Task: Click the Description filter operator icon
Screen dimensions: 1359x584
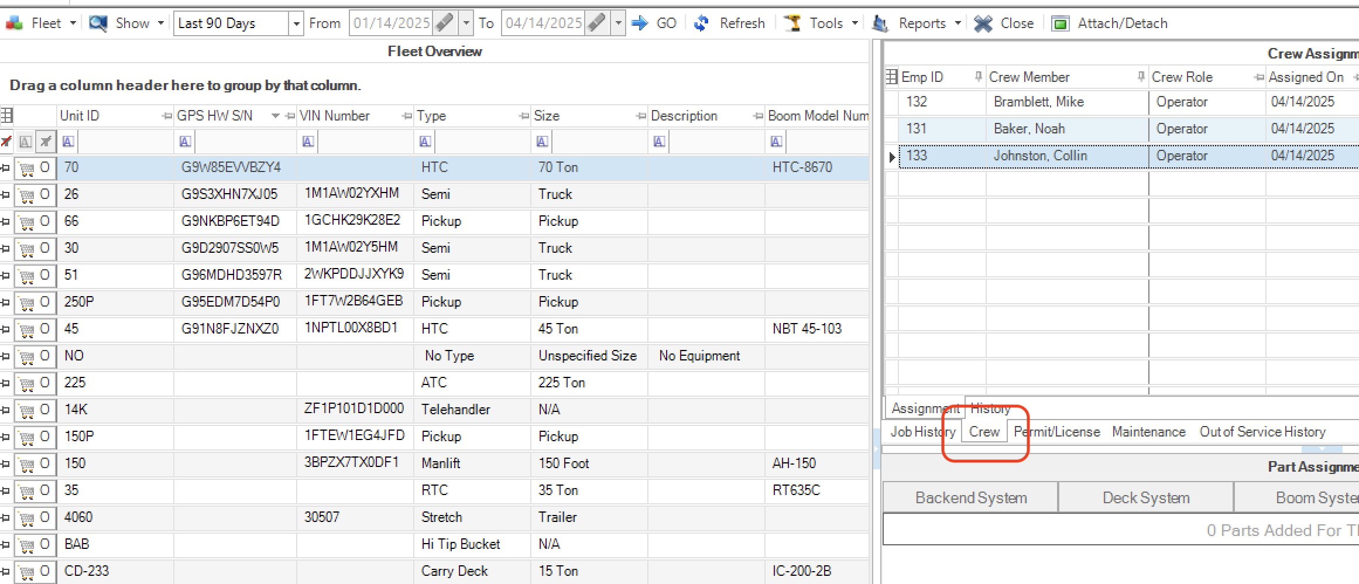Action: [x=659, y=141]
